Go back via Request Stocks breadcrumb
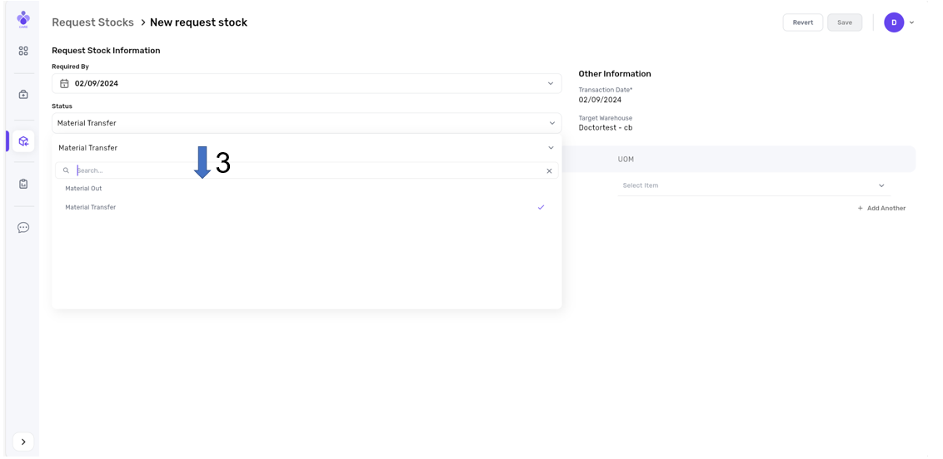 click(x=92, y=22)
